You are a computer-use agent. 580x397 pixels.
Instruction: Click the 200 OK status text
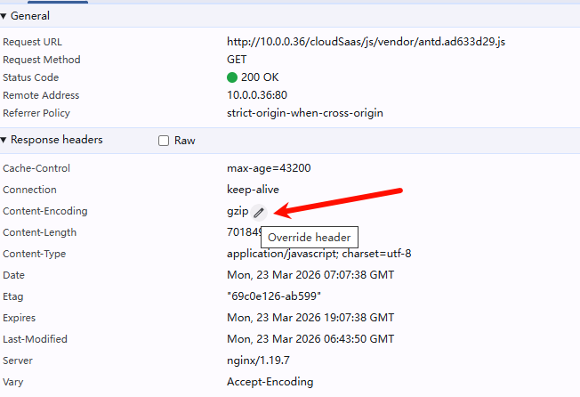260,77
